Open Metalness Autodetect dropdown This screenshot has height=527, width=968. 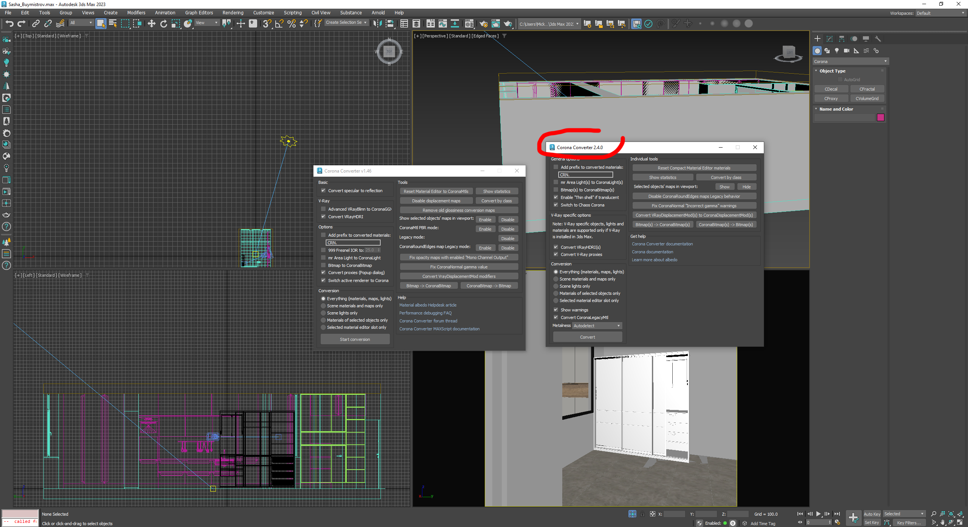(x=597, y=326)
